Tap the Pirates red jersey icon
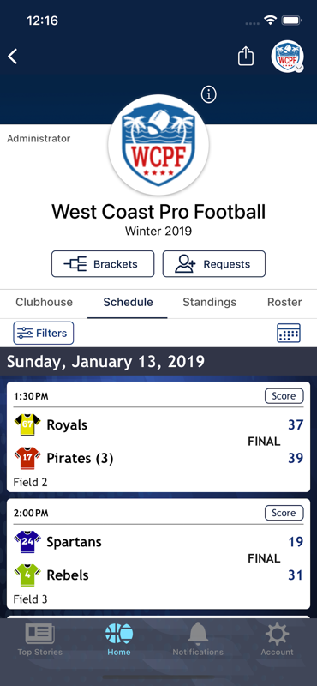This screenshot has width=317, height=686. (x=27, y=458)
